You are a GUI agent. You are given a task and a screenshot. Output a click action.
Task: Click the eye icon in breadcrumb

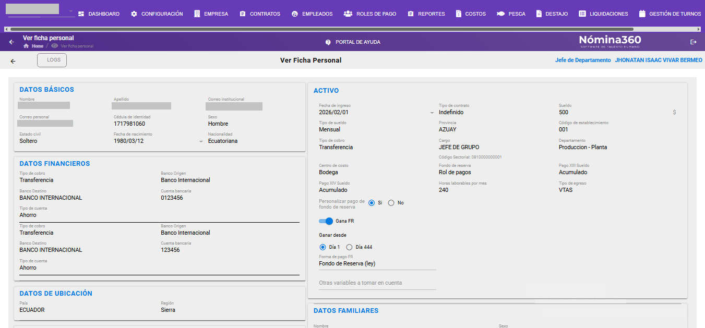coord(55,46)
